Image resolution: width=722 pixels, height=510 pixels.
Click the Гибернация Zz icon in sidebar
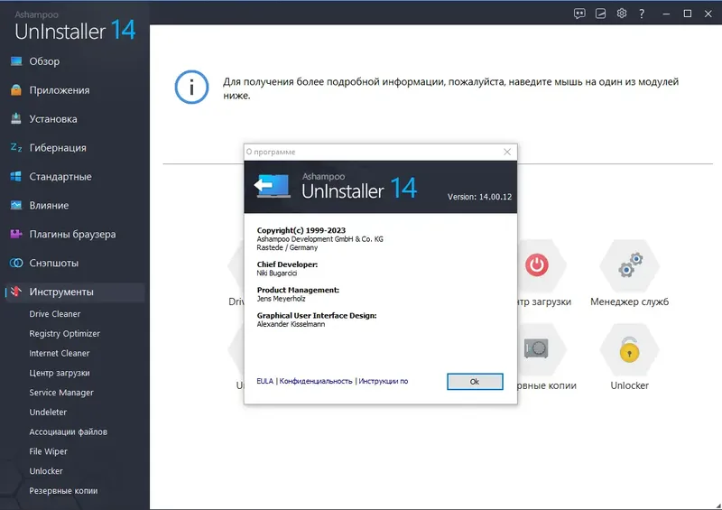point(16,147)
